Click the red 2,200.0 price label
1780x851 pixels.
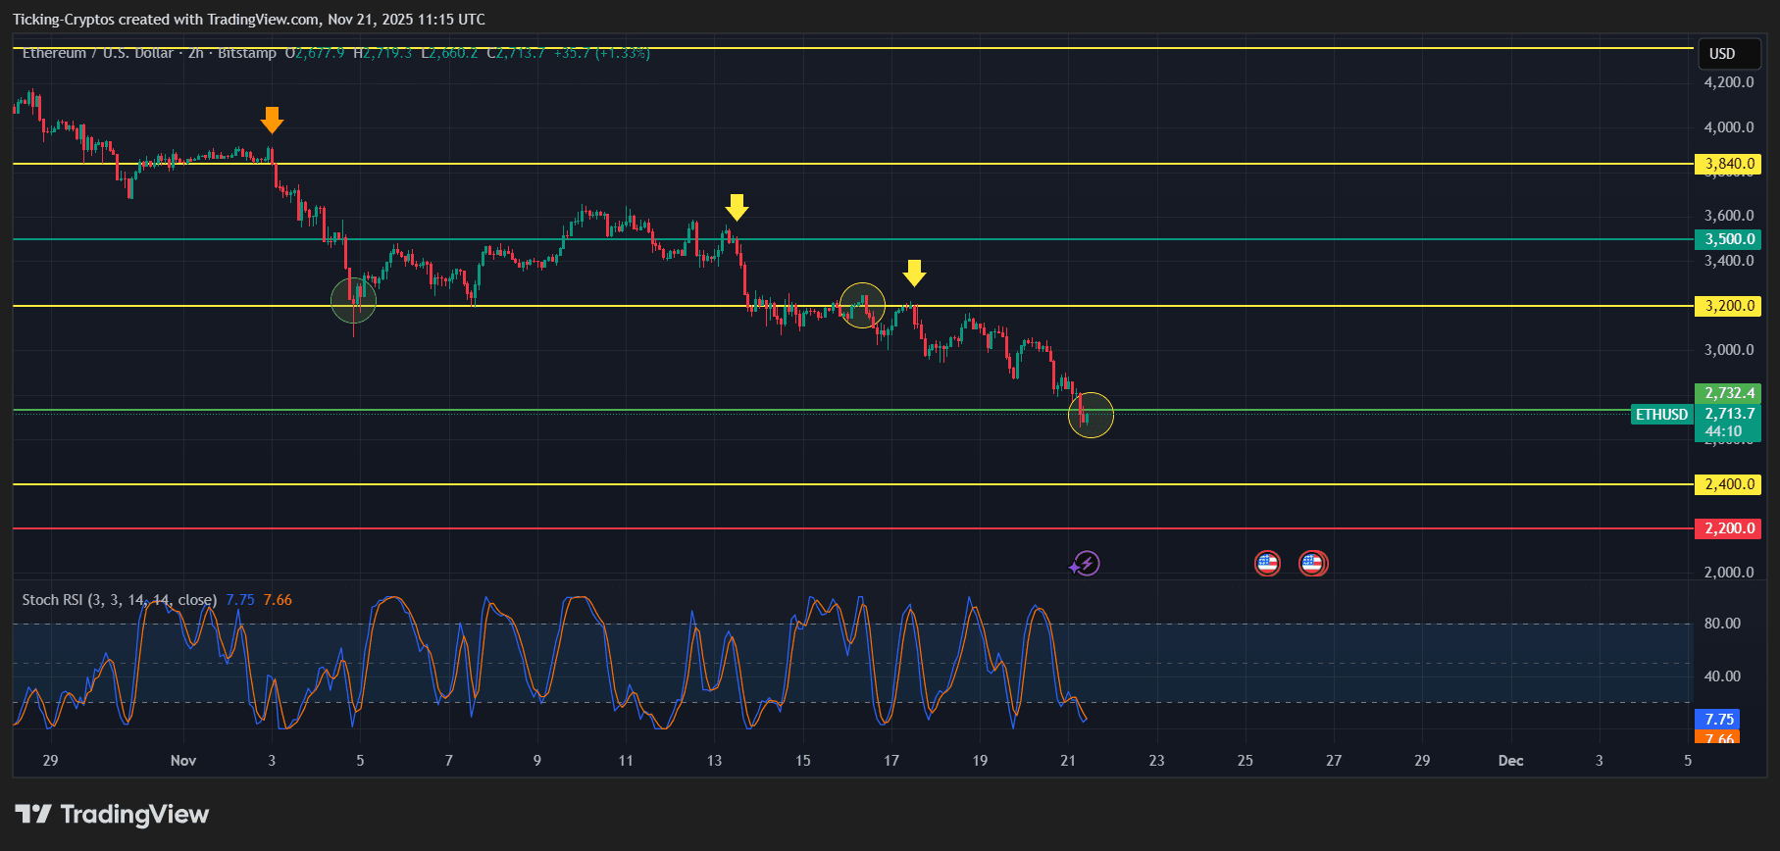coord(1728,528)
